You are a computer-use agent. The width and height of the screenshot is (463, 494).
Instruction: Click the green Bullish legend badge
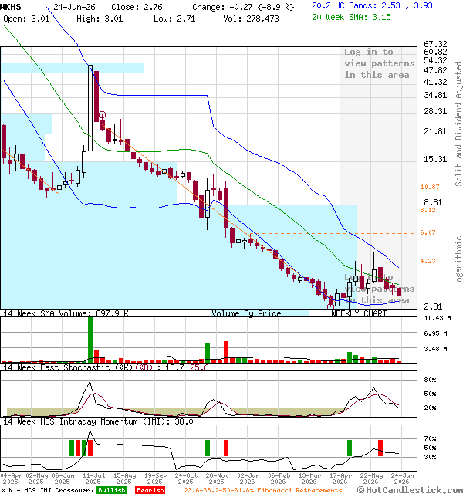click(x=112, y=490)
